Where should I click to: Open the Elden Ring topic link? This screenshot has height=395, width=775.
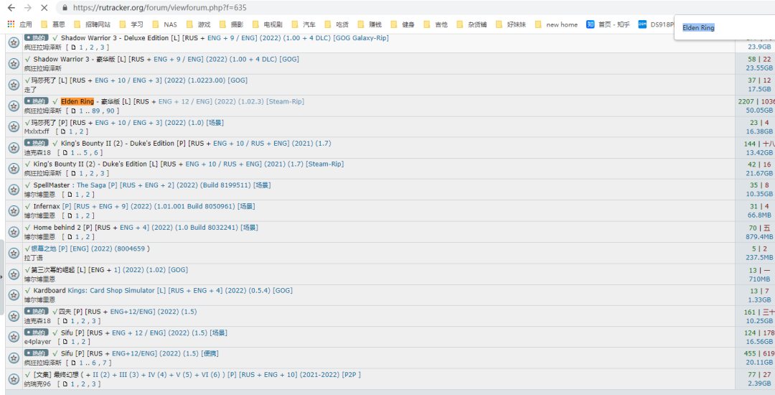77,102
